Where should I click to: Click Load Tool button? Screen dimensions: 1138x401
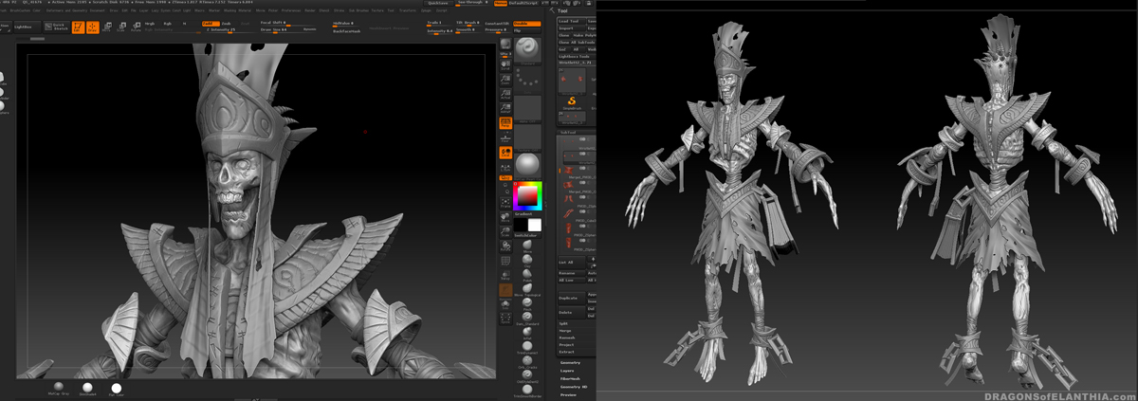pyautogui.click(x=570, y=21)
